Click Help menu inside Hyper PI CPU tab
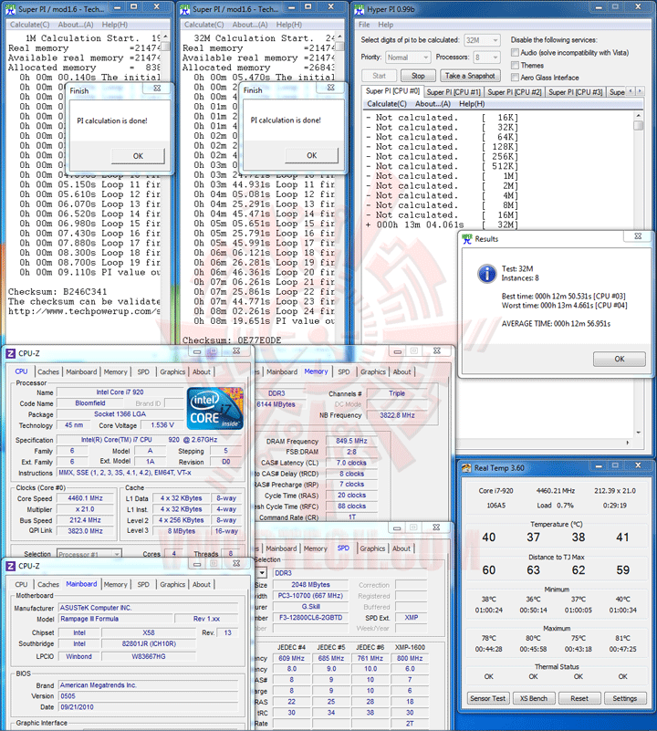 pos(472,103)
